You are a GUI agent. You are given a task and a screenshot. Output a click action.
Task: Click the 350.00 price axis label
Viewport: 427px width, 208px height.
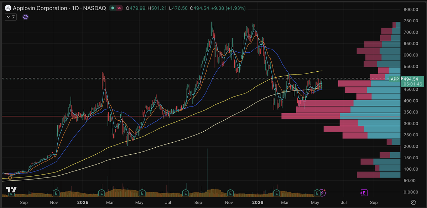click(x=411, y=112)
